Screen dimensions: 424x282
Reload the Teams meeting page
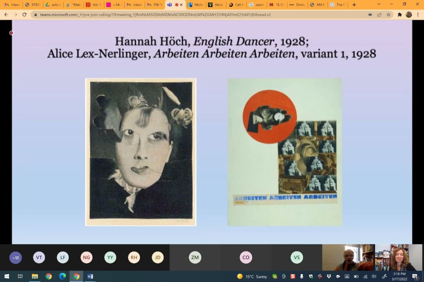pos(24,14)
